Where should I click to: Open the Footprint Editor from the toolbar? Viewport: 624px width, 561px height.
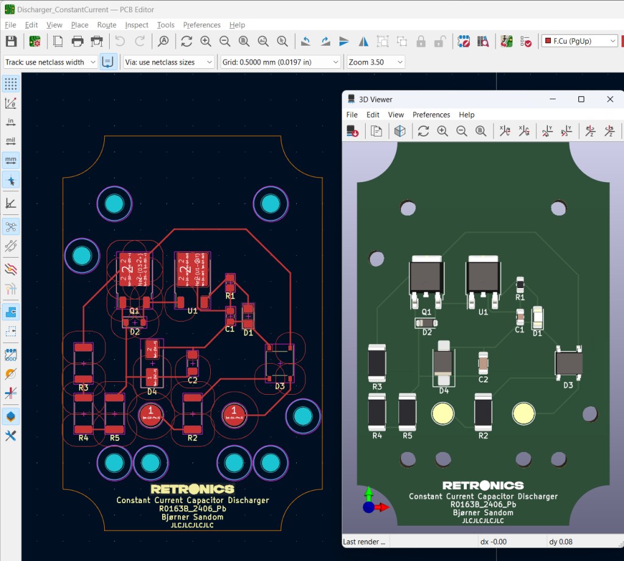click(x=464, y=41)
